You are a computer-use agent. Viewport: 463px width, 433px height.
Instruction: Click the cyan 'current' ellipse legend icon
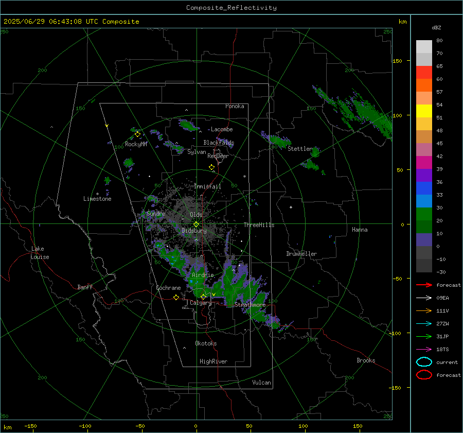click(424, 362)
